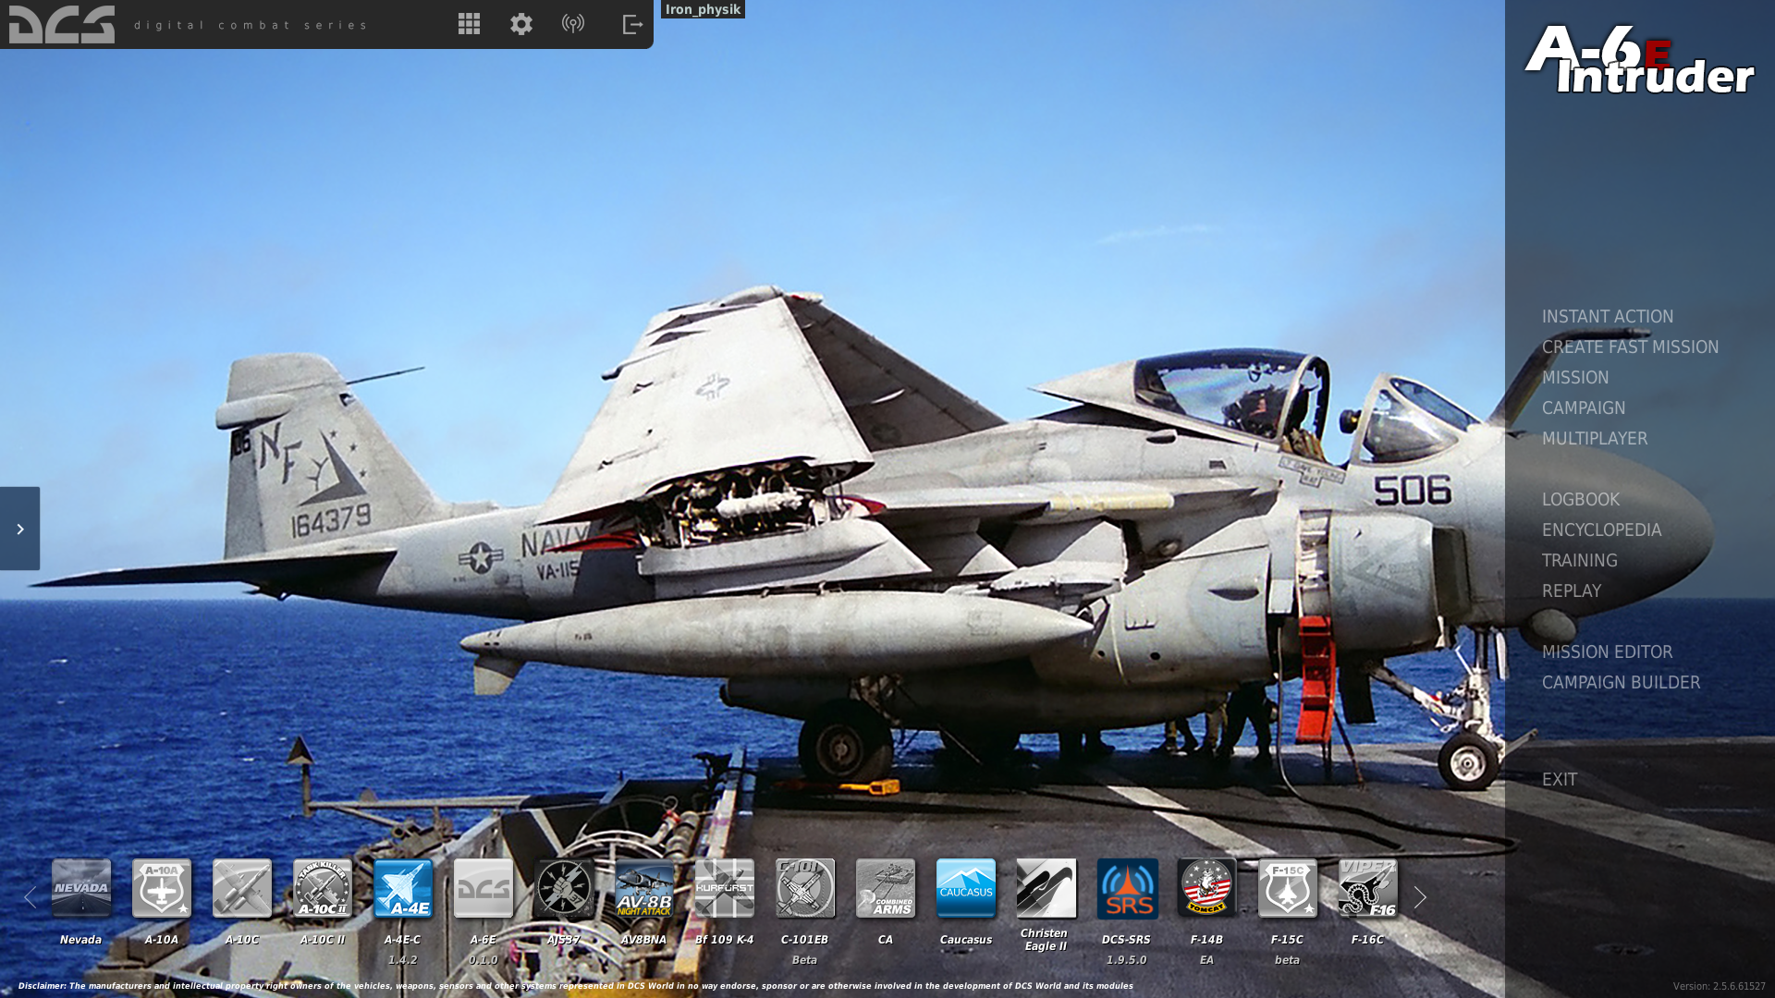
Task: Click the version number text
Action: pos(1719,986)
